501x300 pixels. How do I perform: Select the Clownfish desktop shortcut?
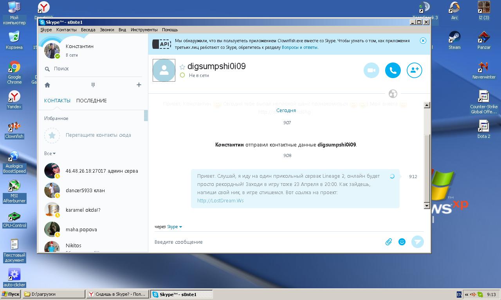tap(14, 130)
